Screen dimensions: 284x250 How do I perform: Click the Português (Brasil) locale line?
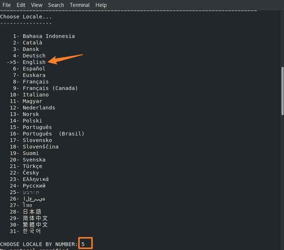[x=53, y=134]
